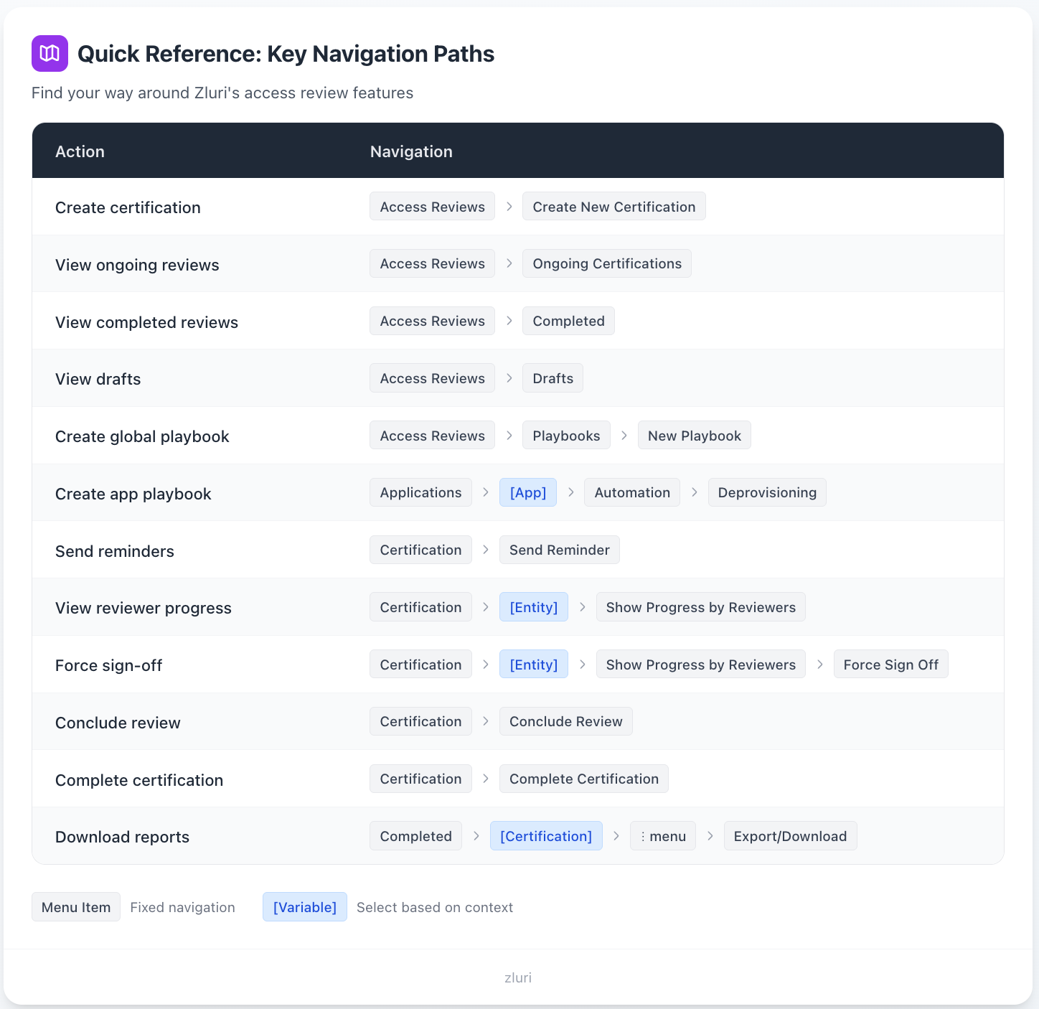Click the Automation chip
The width and height of the screenshot is (1039, 1009).
click(x=632, y=492)
